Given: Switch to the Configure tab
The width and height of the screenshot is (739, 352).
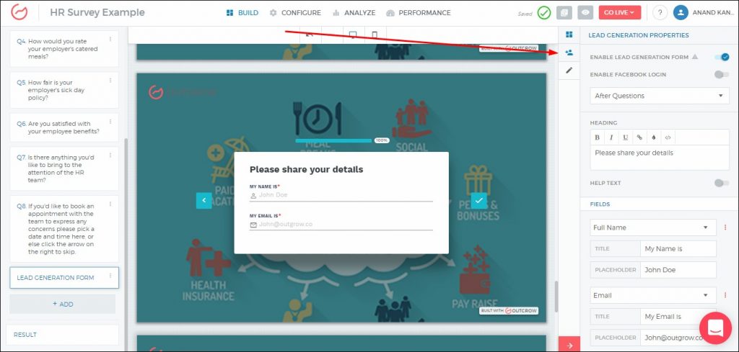Looking at the screenshot, I should point(295,12).
